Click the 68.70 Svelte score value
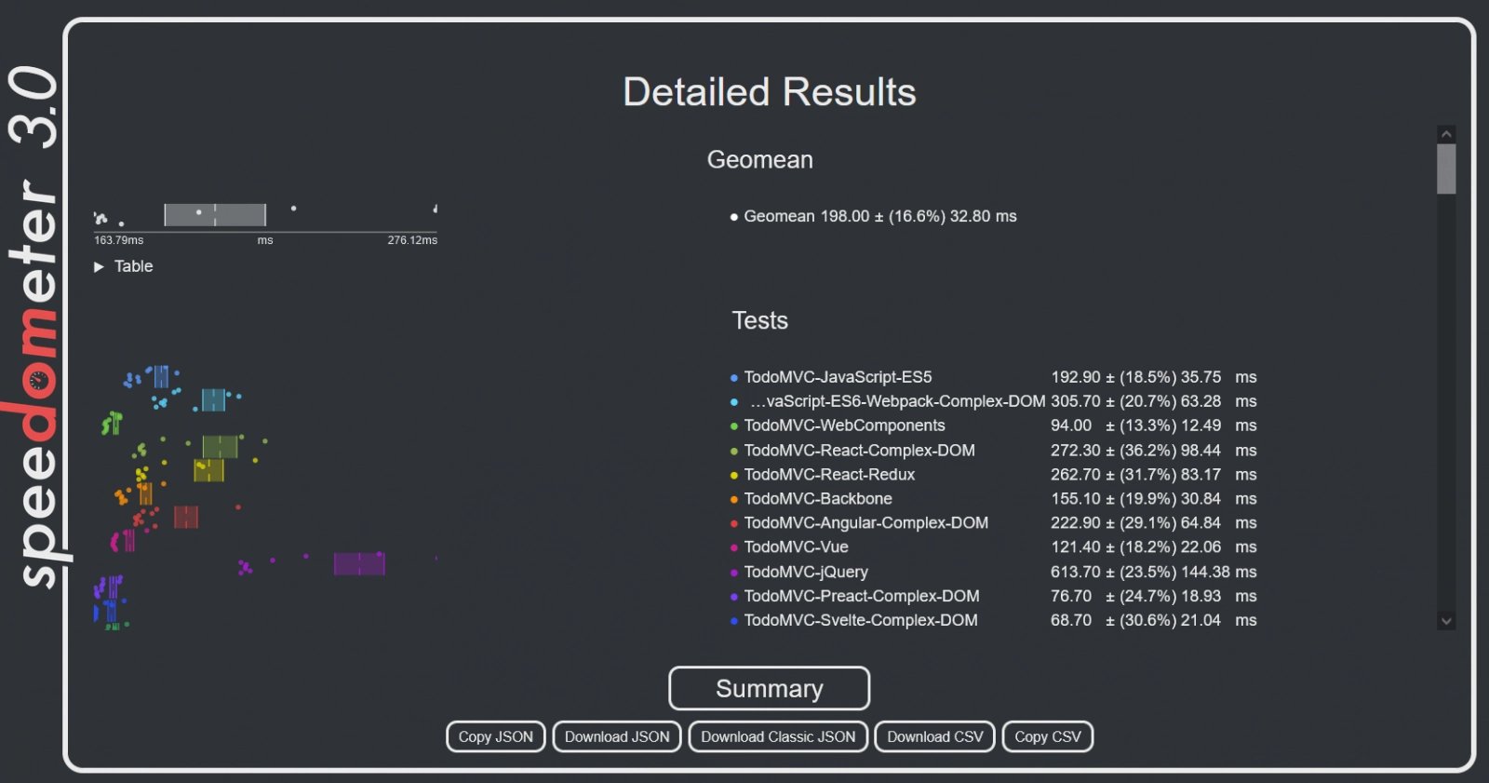Screen dimensions: 1489x783 1071,620
